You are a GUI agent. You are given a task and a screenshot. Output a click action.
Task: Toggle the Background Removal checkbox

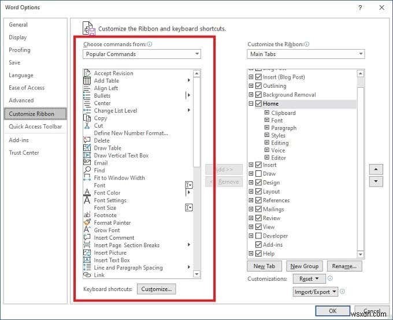point(259,95)
